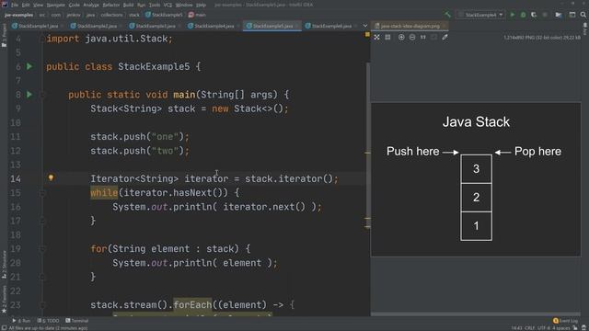
Task: Zoom out of the stack diagram image
Action: (x=412, y=37)
